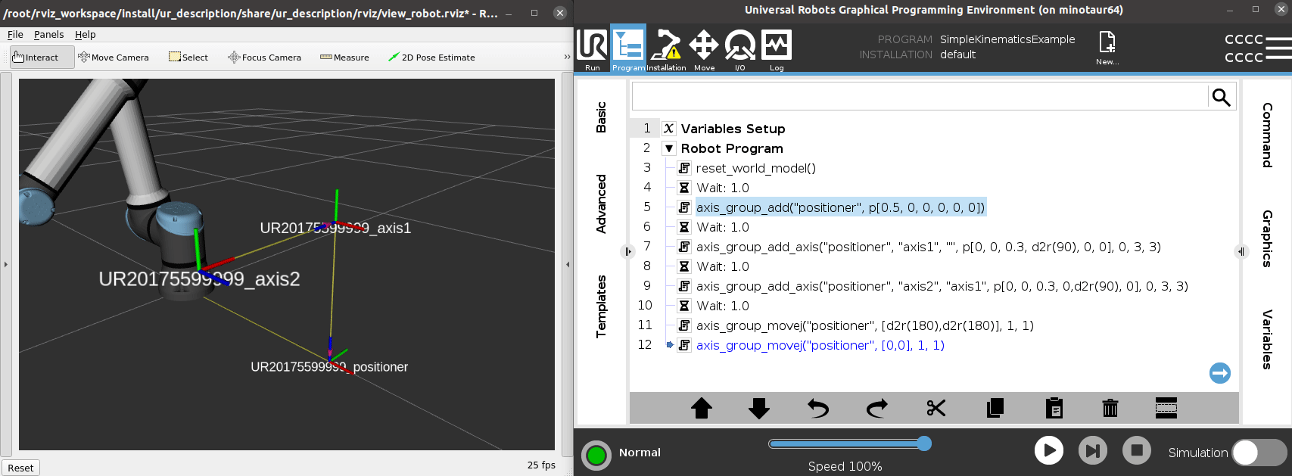Viewport: 1292px width, 476px height.
Task: Open the Move tab icon
Action: coord(704,48)
